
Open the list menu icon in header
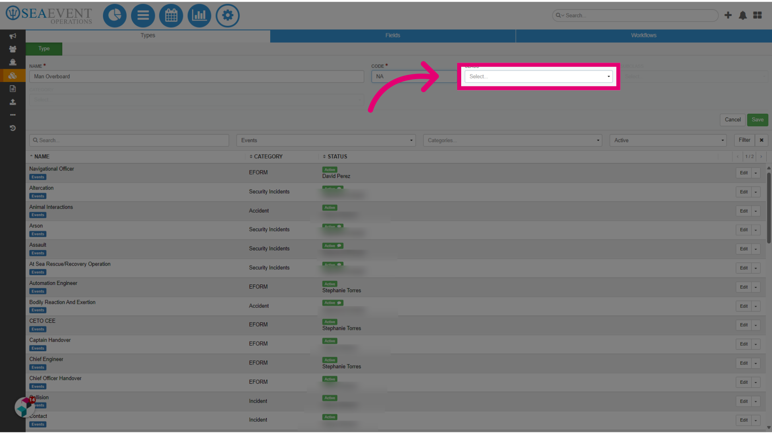pyautogui.click(x=143, y=15)
